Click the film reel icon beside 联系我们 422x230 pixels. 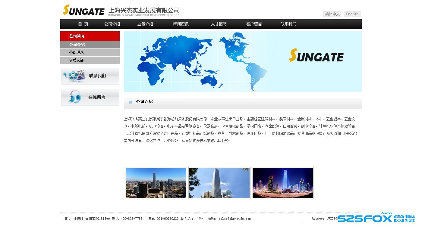click(x=74, y=76)
